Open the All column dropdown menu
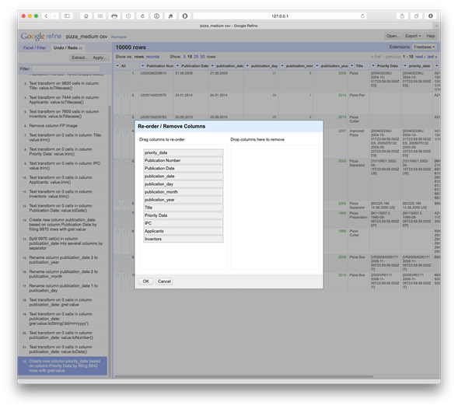458x409 pixels. click(x=117, y=66)
